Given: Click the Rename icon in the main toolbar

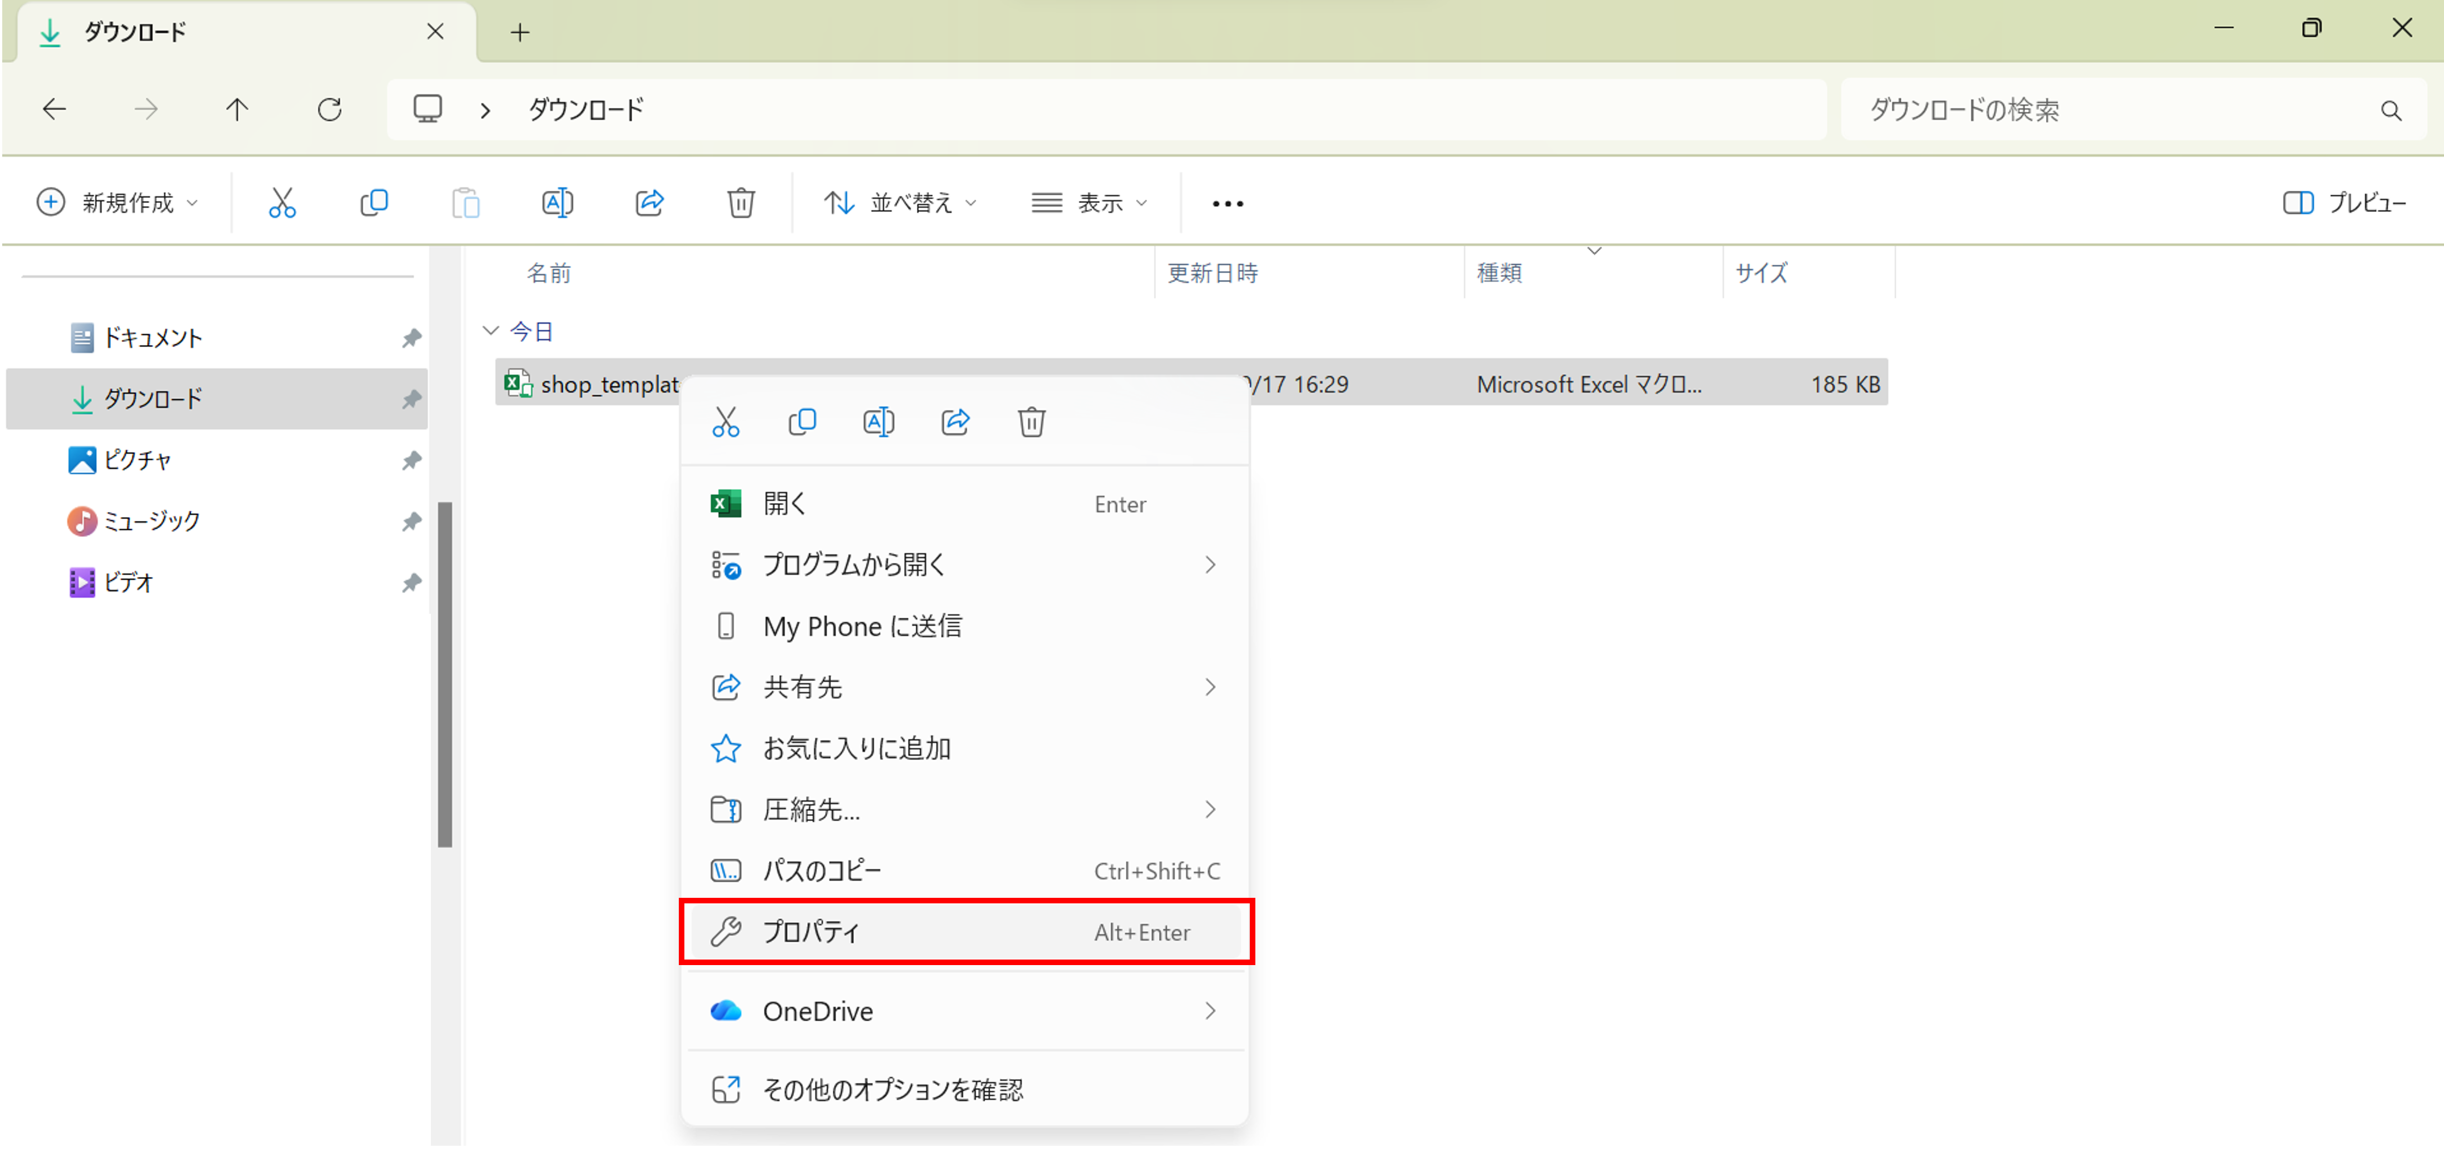Looking at the screenshot, I should point(557,203).
